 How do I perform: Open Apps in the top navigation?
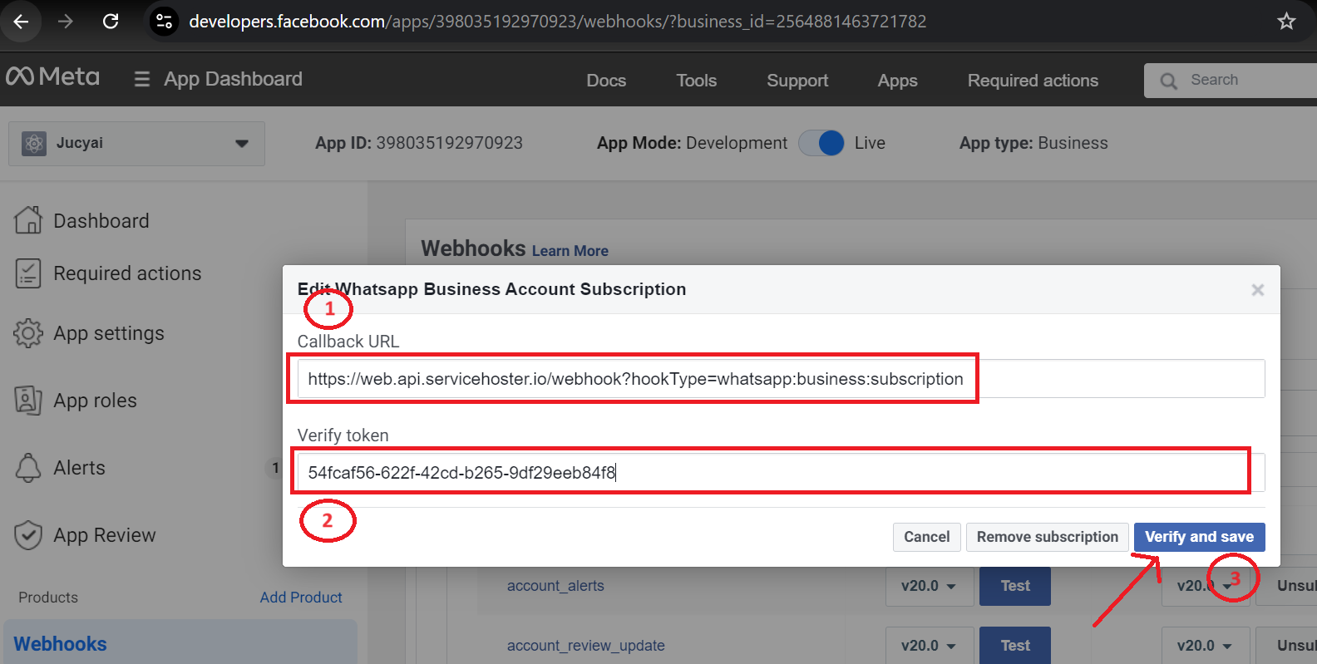(897, 81)
